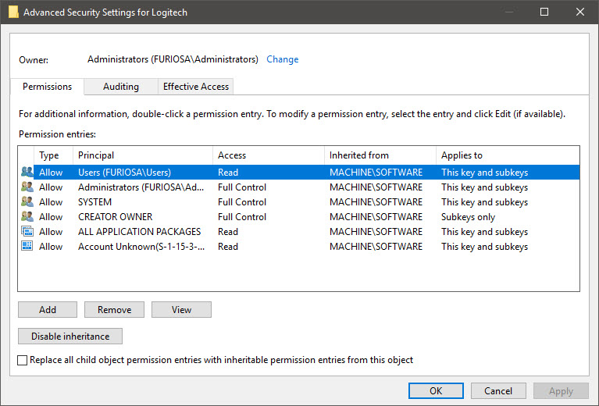This screenshot has height=406, width=599.
Task: Open the Auditing tab
Action: [x=121, y=87]
